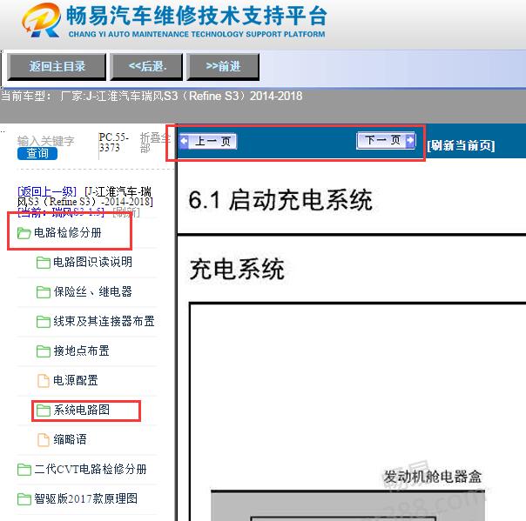Expand the 线束及其连接器布置 folder
The width and height of the screenshot is (526, 521).
(x=104, y=321)
